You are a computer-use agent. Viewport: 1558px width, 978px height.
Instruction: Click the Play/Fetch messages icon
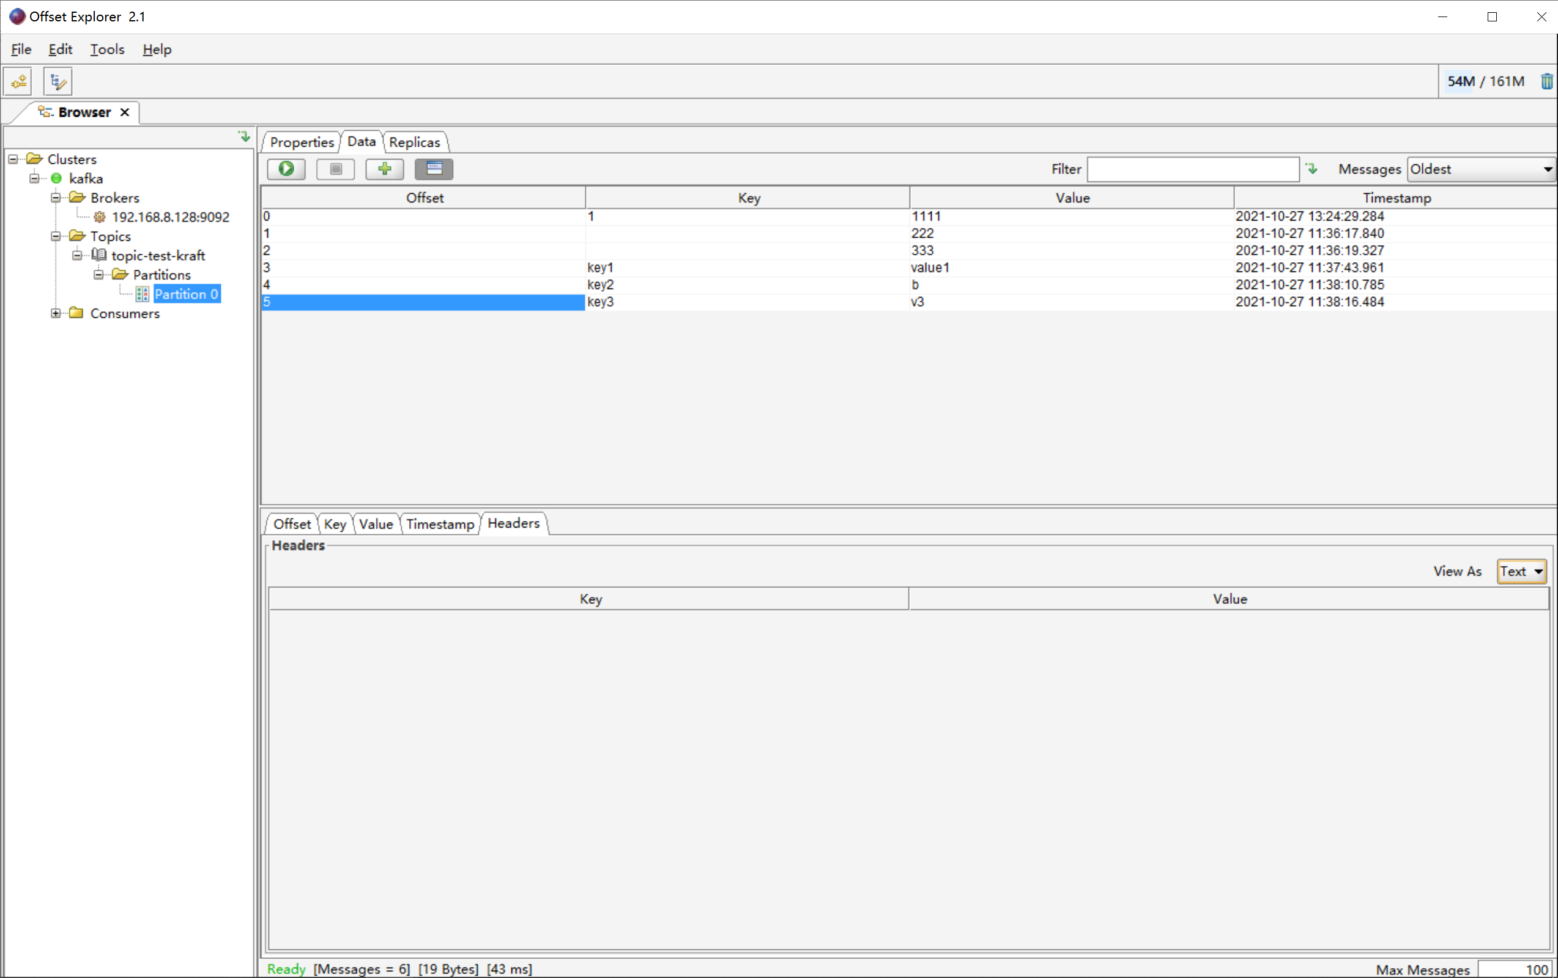point(287,168)
